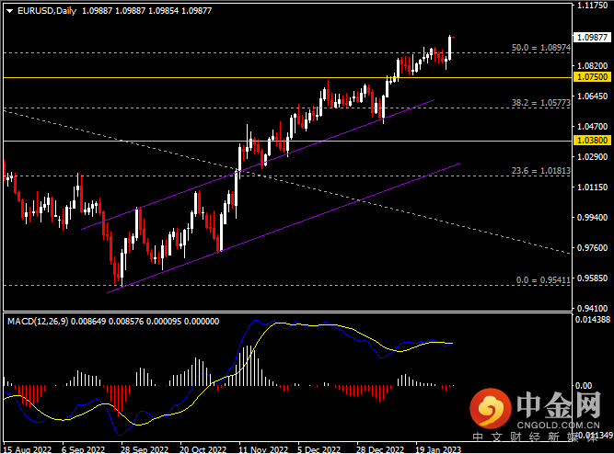Click the 0.94100 label on price axis
Image resolution: width=614 pixels, height=454 pixels.
click(x=590, y=309)
